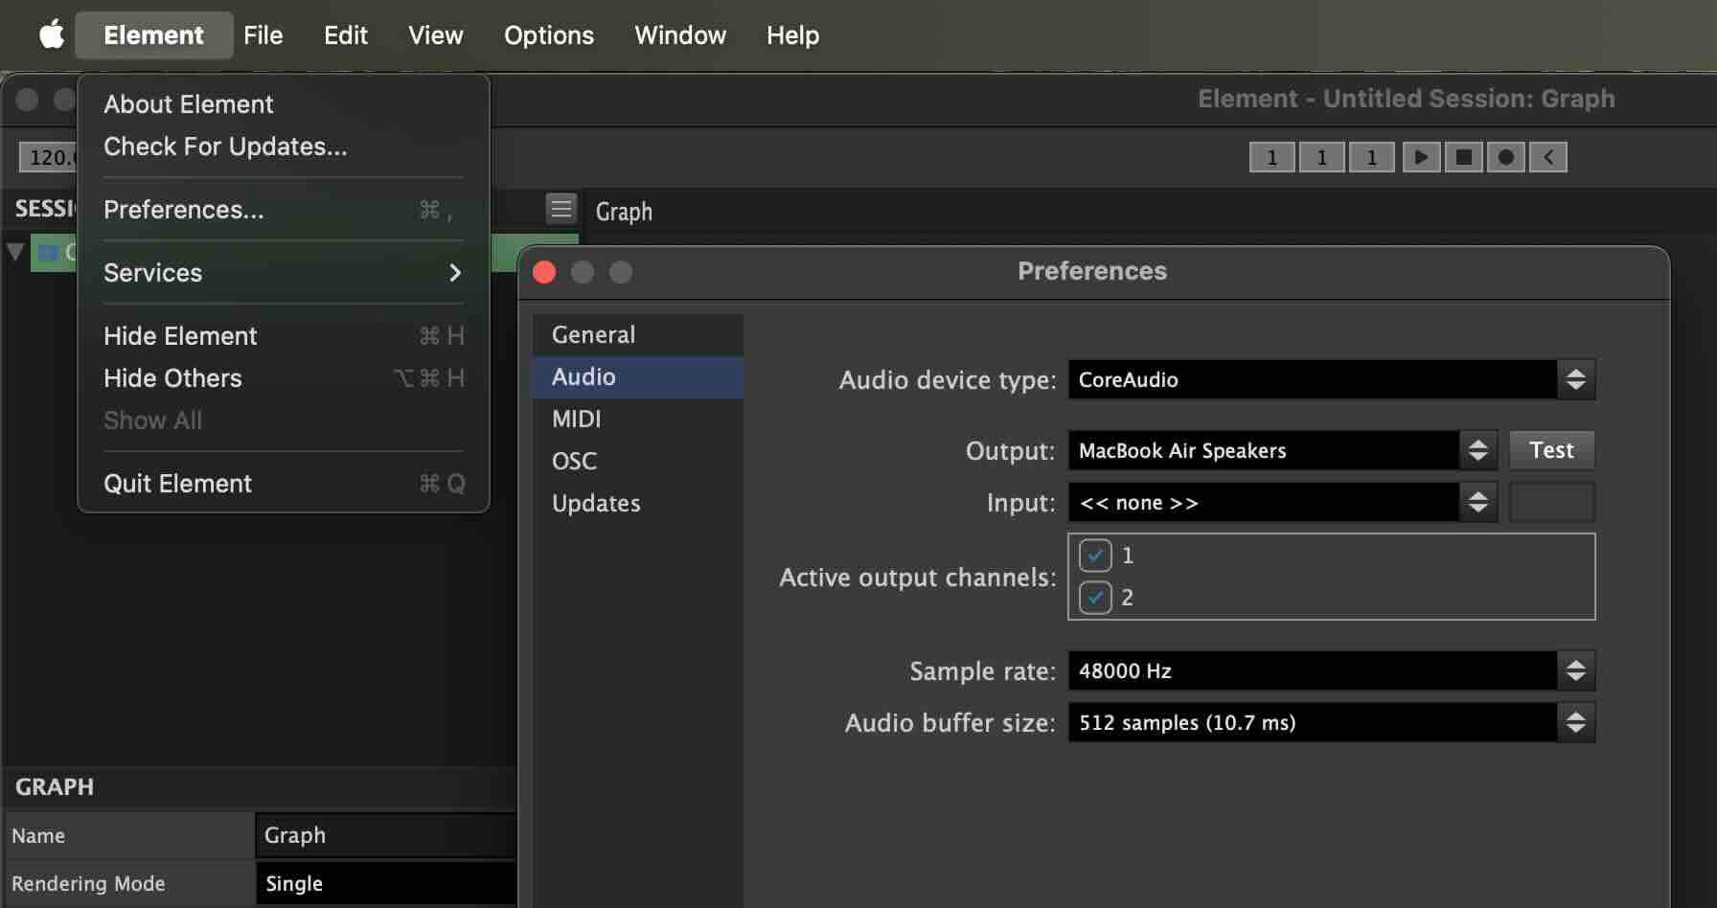Viewport: 1717px width, 908px height.
Task: Select Check For Updates menu item
Action: [x=225, y=147]
